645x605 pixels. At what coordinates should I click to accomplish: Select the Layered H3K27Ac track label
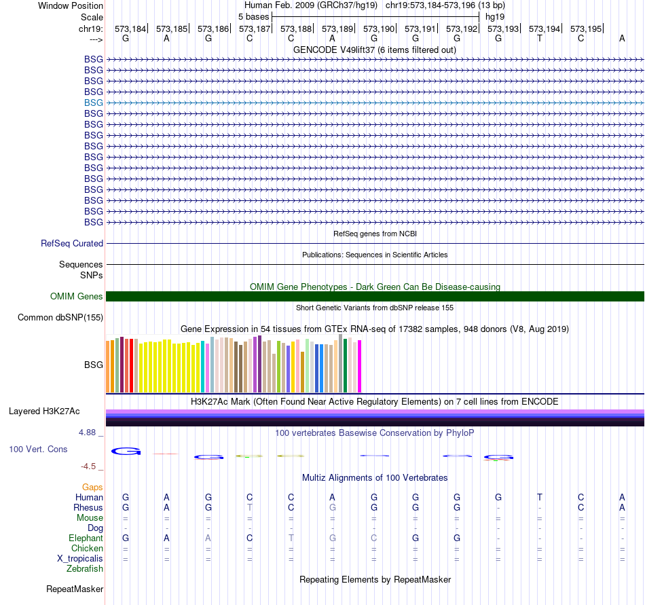pos(44,411)
